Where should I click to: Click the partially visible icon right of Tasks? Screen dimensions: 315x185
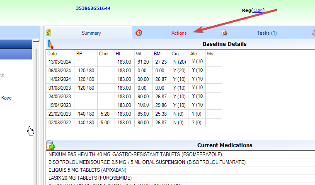point(313,33)
